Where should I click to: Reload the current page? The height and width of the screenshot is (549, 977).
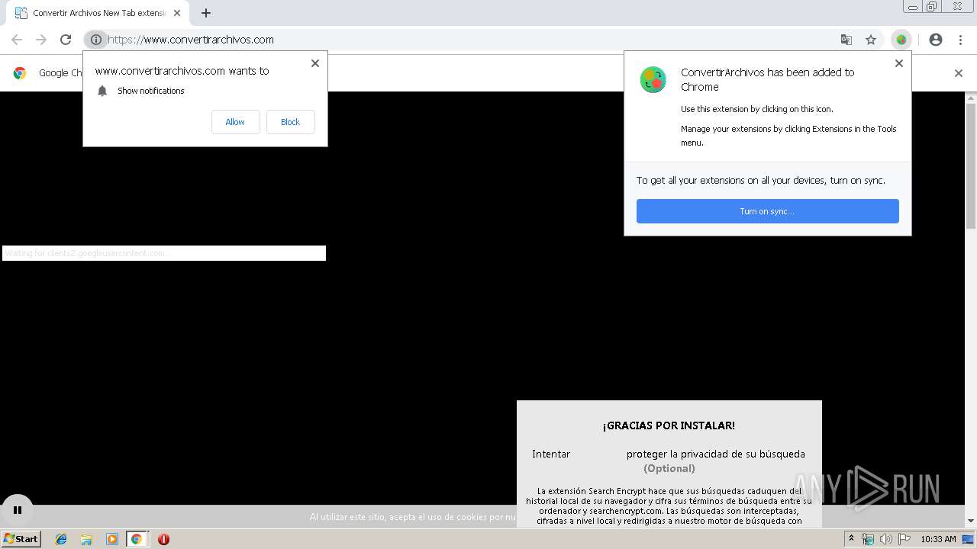[66, 40]
